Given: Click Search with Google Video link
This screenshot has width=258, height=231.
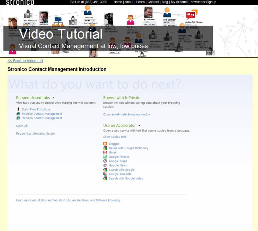Looking at the screenshot, I should [126, 179].
